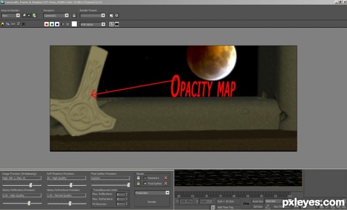Image resolution: width=347 pixels, height=210 pixels.
Task: Click the Image Precision value field
Action: tap(22, 178)
